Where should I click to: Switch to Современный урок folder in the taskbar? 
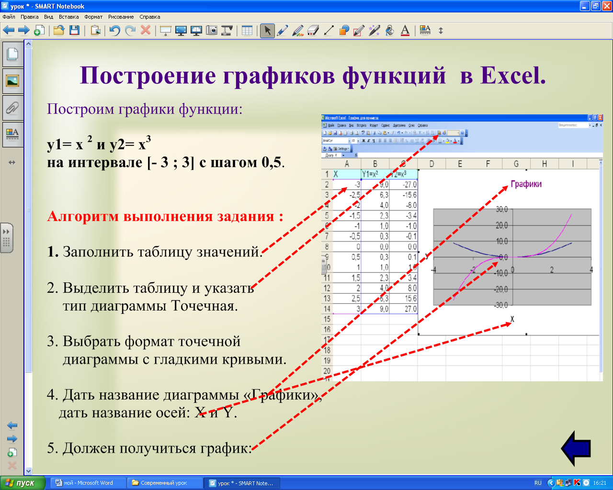tap(165, 483)
